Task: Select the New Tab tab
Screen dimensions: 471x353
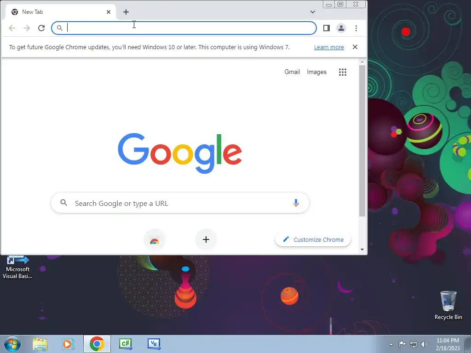Action: coord(60,12)
